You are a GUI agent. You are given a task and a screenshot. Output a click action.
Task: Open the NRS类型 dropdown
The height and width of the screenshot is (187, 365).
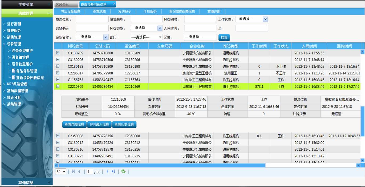(160, 28)
